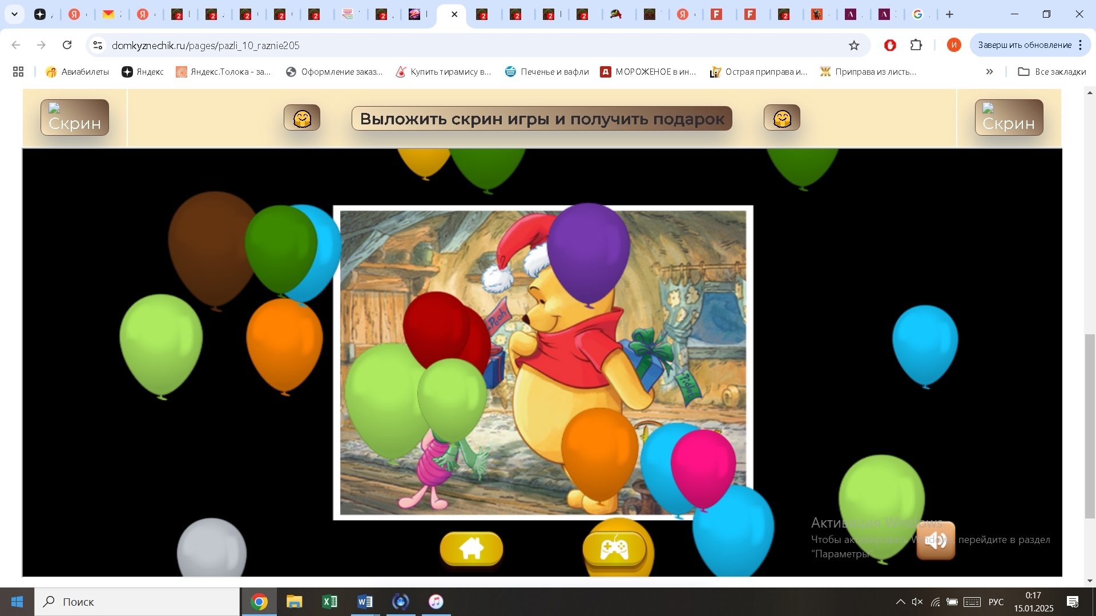Open the yellow home button in game
The image size is (1096, 616).
[471, 549]
